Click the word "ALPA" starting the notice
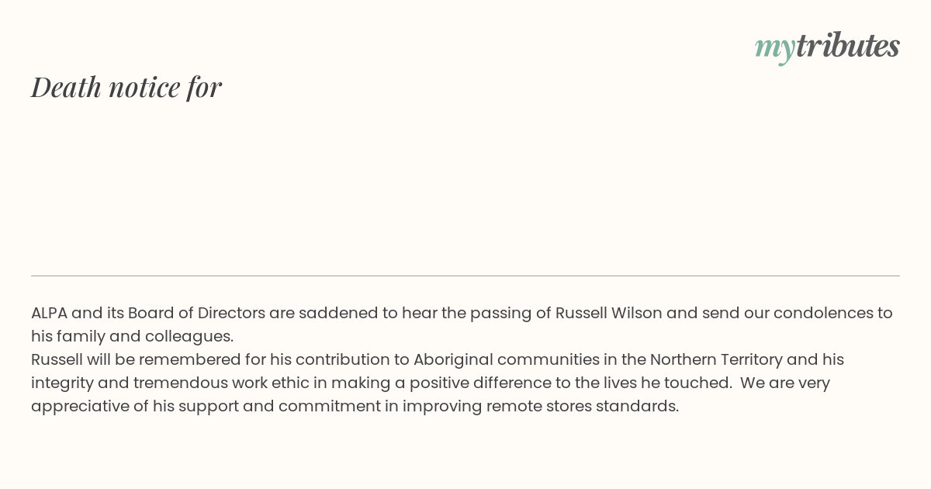 (50, 313)
